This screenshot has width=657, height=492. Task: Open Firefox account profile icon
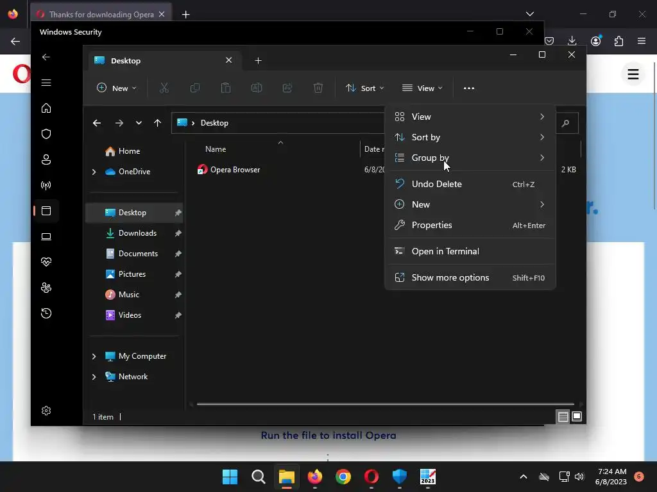[595, 41]
